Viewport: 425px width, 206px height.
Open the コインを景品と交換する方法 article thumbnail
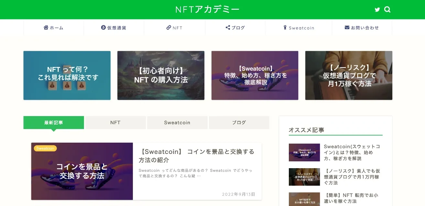[x=82, y=171]
